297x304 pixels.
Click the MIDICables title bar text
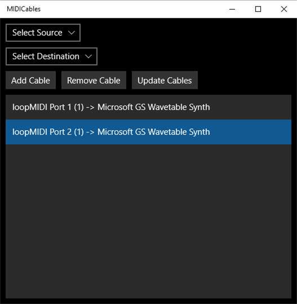(24, 9)
